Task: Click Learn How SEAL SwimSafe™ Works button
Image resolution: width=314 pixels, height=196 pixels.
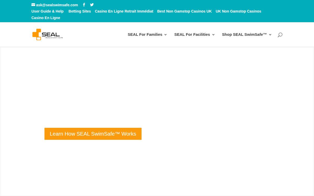Action: click(93, 134)
